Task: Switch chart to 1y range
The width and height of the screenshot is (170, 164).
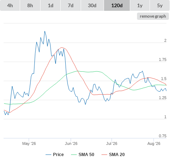Action: click(x=140, y=5)
